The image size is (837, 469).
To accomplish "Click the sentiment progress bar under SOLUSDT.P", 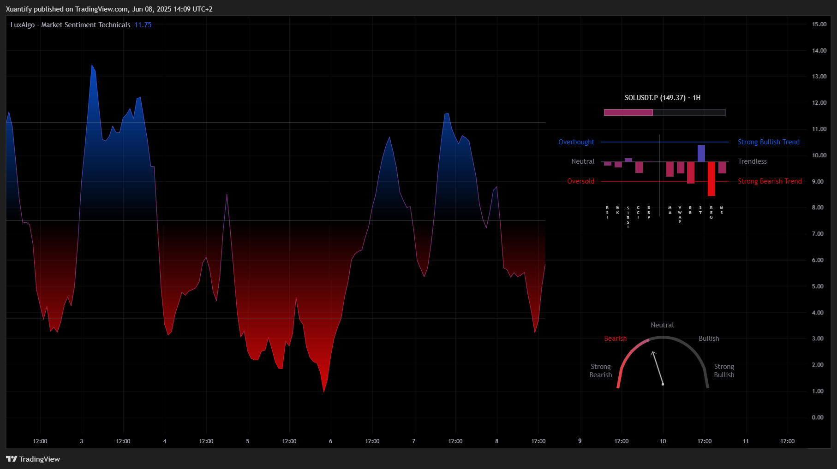I will 664,113.
